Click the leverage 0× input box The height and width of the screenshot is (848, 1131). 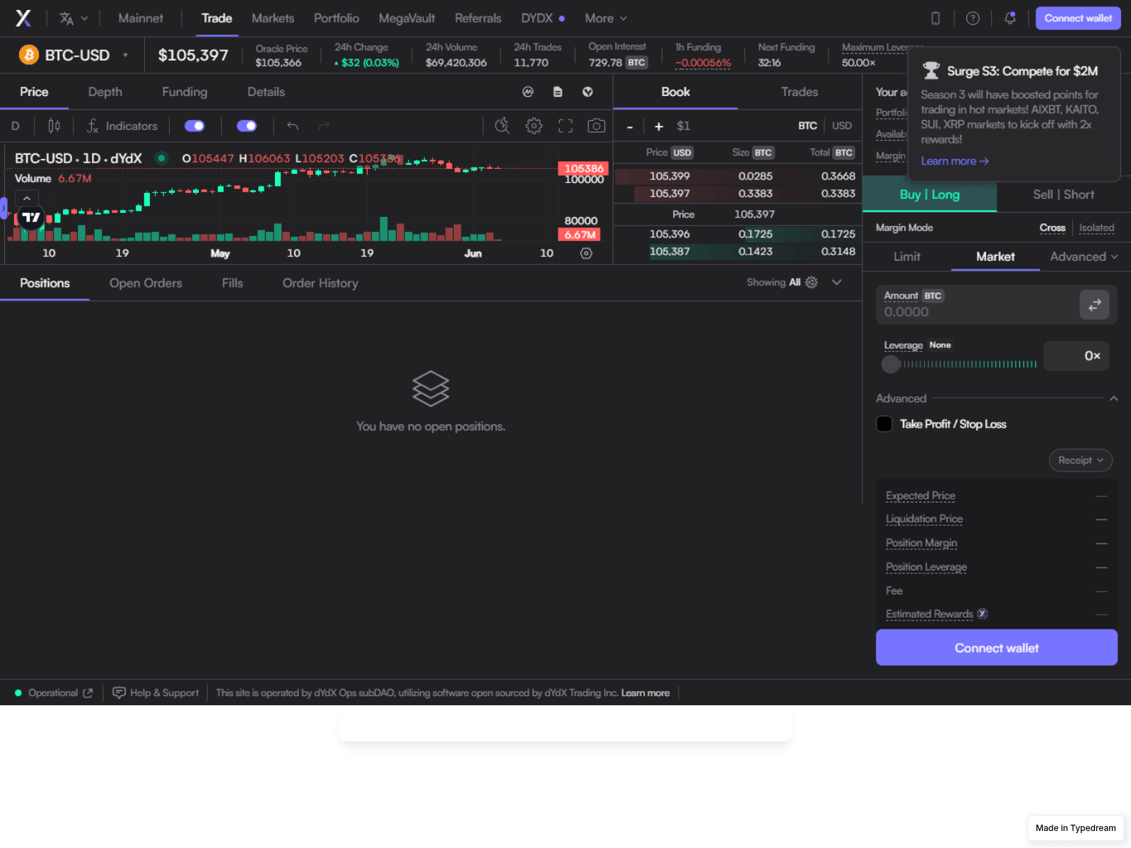1076,355
